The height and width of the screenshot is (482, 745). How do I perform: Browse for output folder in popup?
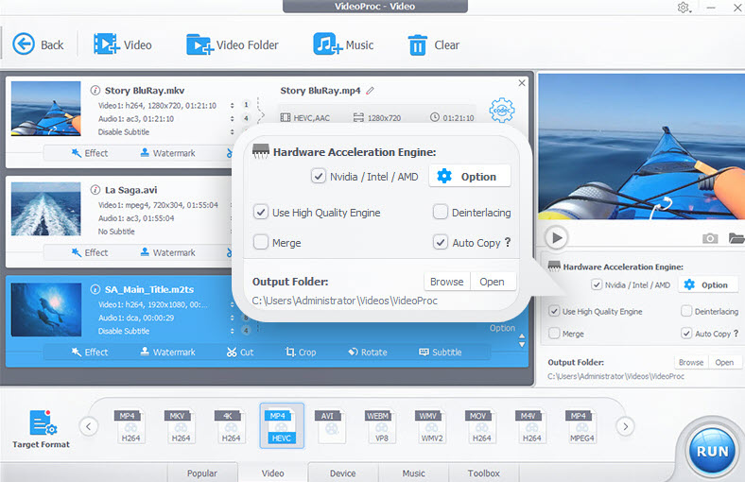click(446, 282)
